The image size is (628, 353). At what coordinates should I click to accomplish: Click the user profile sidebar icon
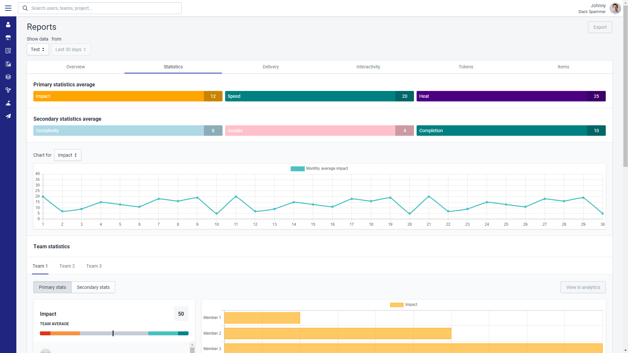[x=8, y=25]
